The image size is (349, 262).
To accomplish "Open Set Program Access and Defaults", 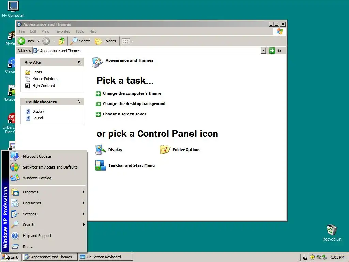I will pos(48,167).
